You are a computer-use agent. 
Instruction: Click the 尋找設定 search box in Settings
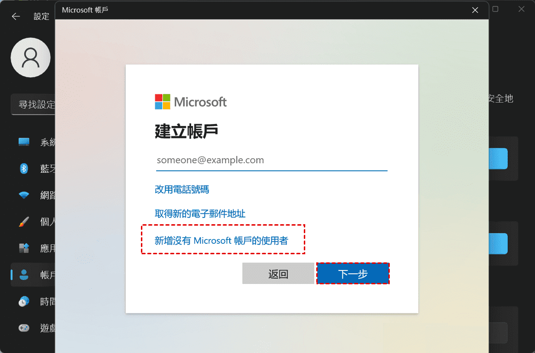pyautogui.click(x=33, y=104)
